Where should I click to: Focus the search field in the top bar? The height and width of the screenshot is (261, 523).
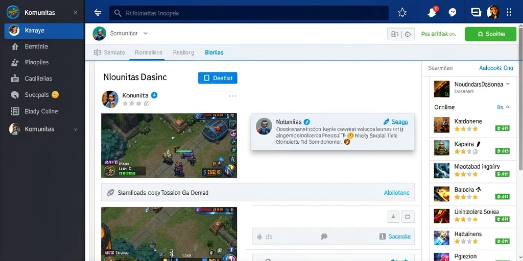(249, 13)
